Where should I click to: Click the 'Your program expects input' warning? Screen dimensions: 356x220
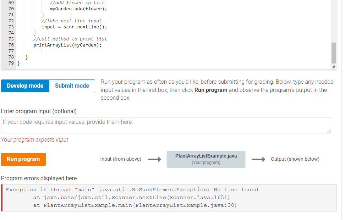(34, 139)
